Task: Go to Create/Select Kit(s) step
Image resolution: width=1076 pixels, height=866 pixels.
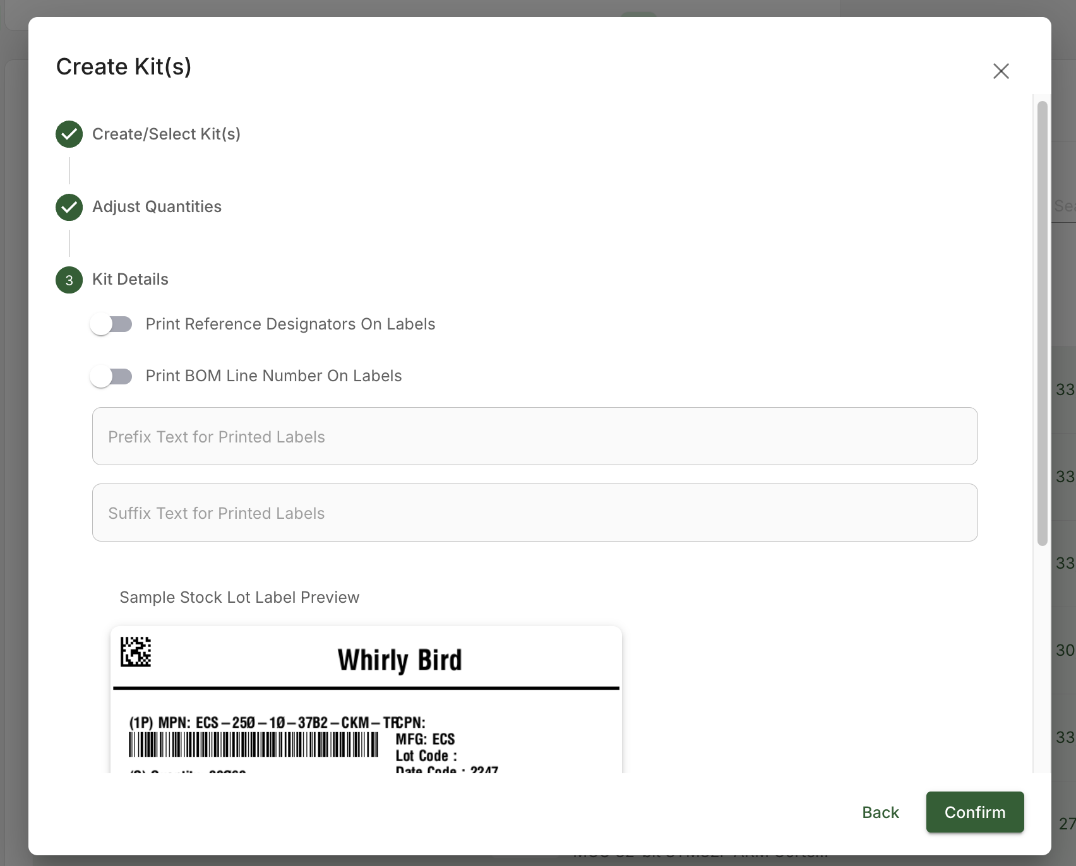Action: (166, 134)
